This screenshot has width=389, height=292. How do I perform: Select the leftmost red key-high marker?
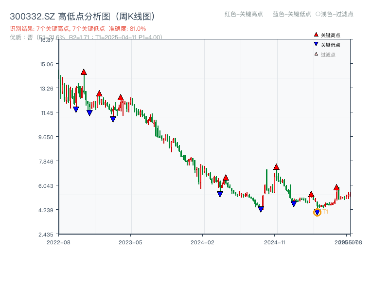84,72
